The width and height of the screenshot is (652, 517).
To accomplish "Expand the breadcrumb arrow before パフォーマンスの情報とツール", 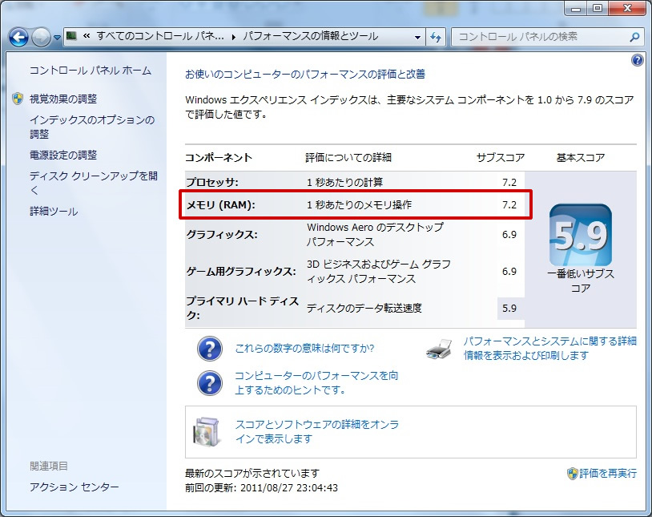I will point(233,37).
